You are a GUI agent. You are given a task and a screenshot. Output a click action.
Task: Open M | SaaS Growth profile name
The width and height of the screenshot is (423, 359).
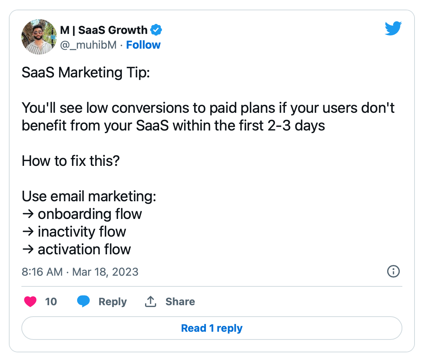(104, 30)
